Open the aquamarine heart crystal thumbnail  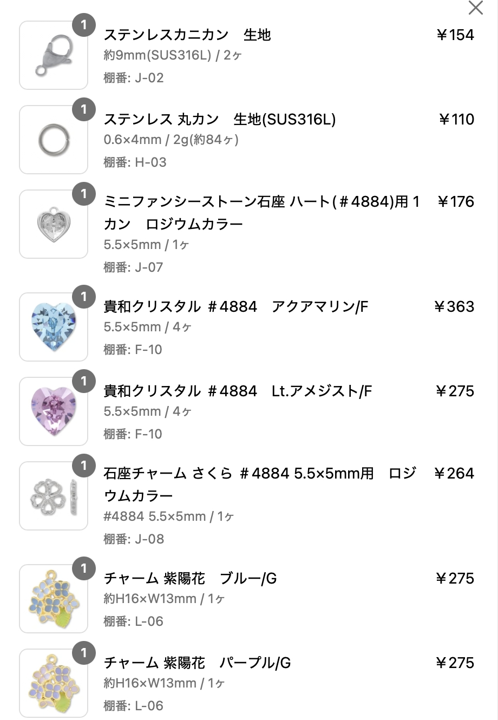point(54,327)
